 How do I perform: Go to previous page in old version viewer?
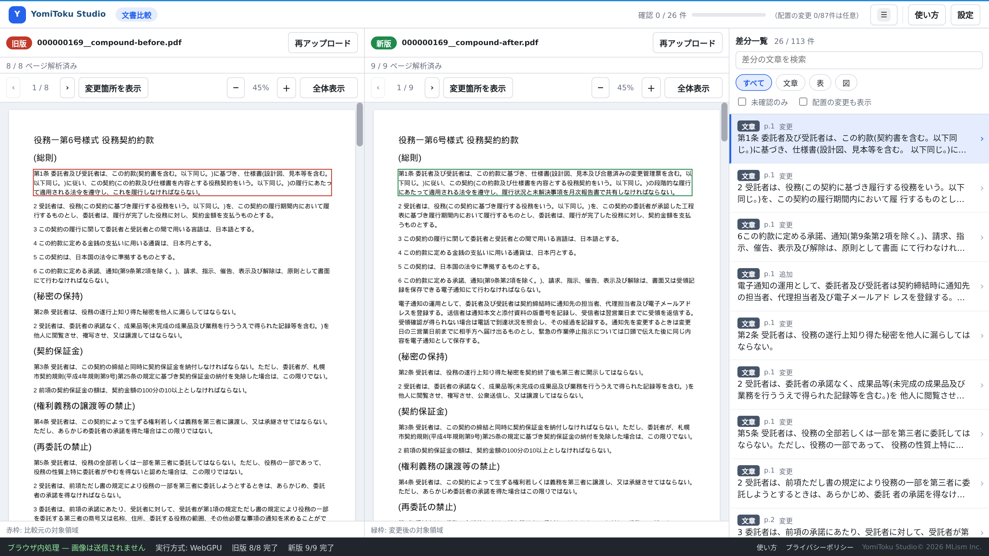(x=13, y=88)
